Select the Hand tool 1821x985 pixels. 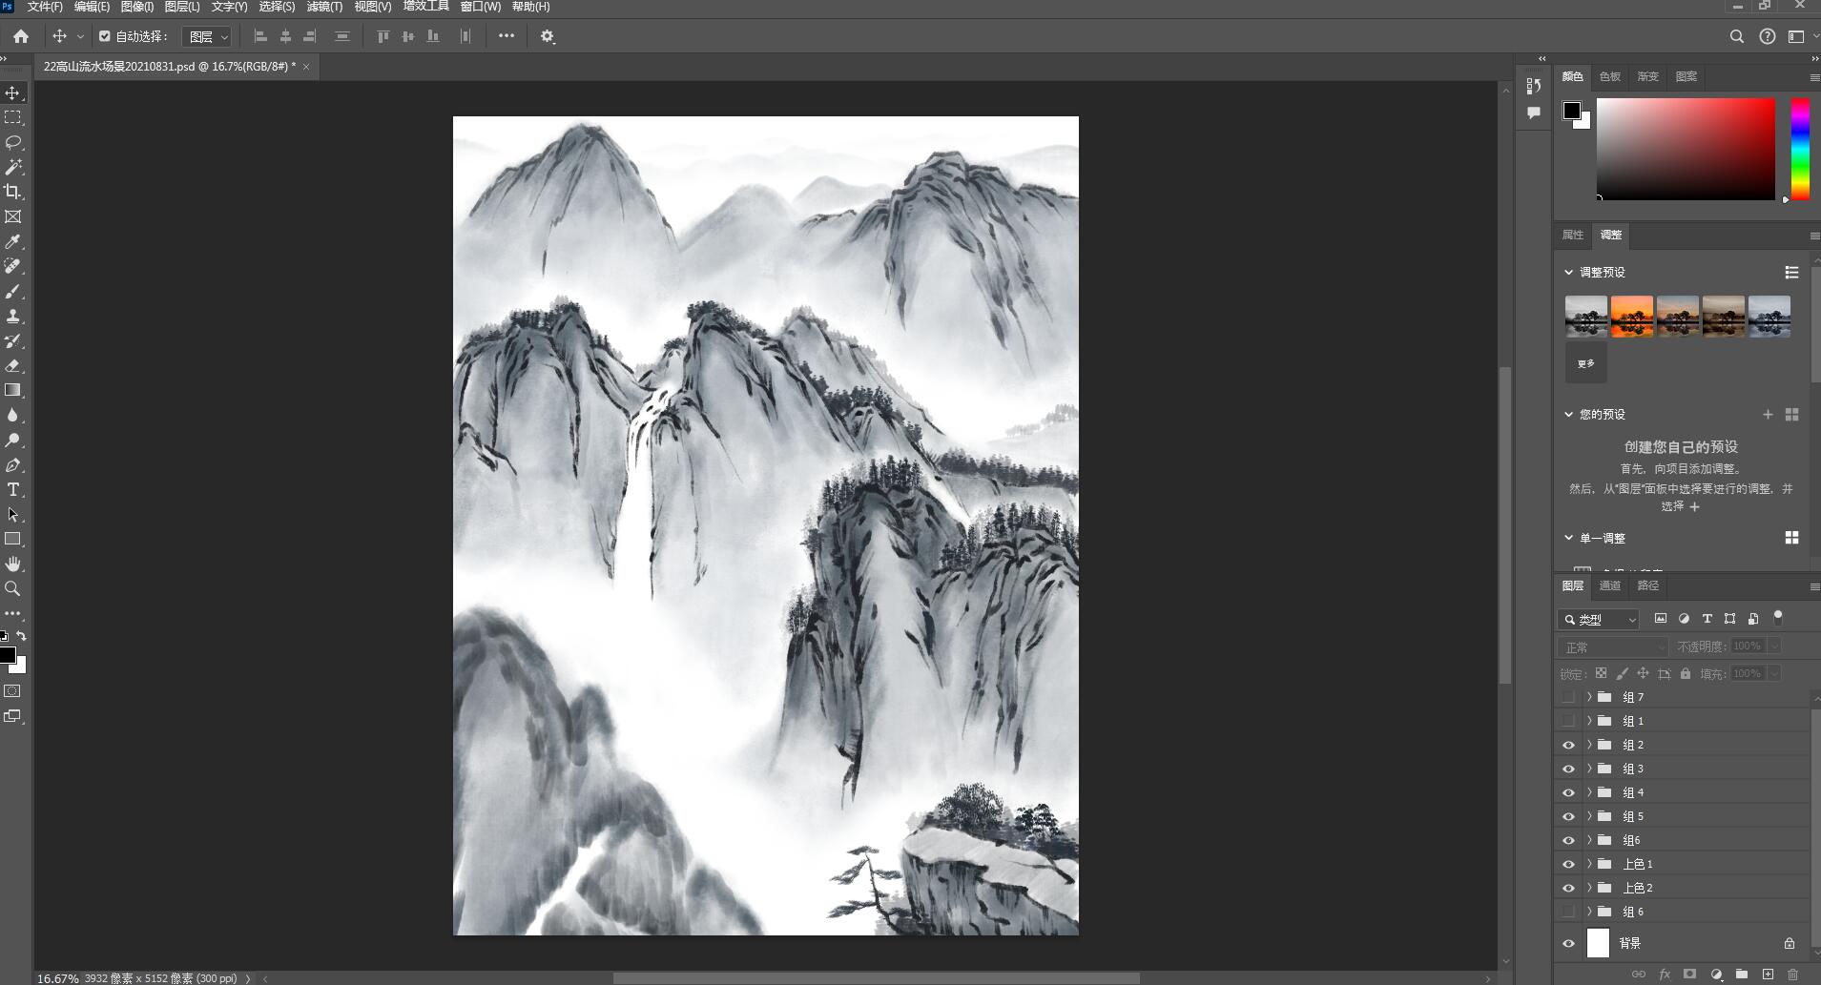click(x=12, y=564)
